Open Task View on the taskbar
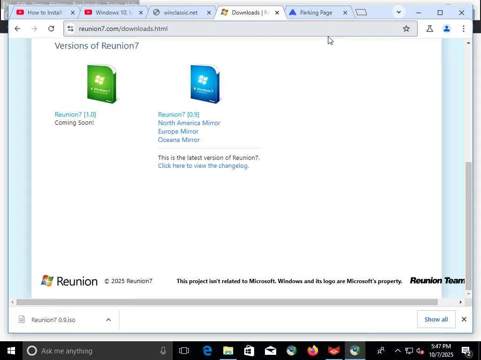Image resolution: width=481 pixels, height=360 pixels. [x=184, y=351]
